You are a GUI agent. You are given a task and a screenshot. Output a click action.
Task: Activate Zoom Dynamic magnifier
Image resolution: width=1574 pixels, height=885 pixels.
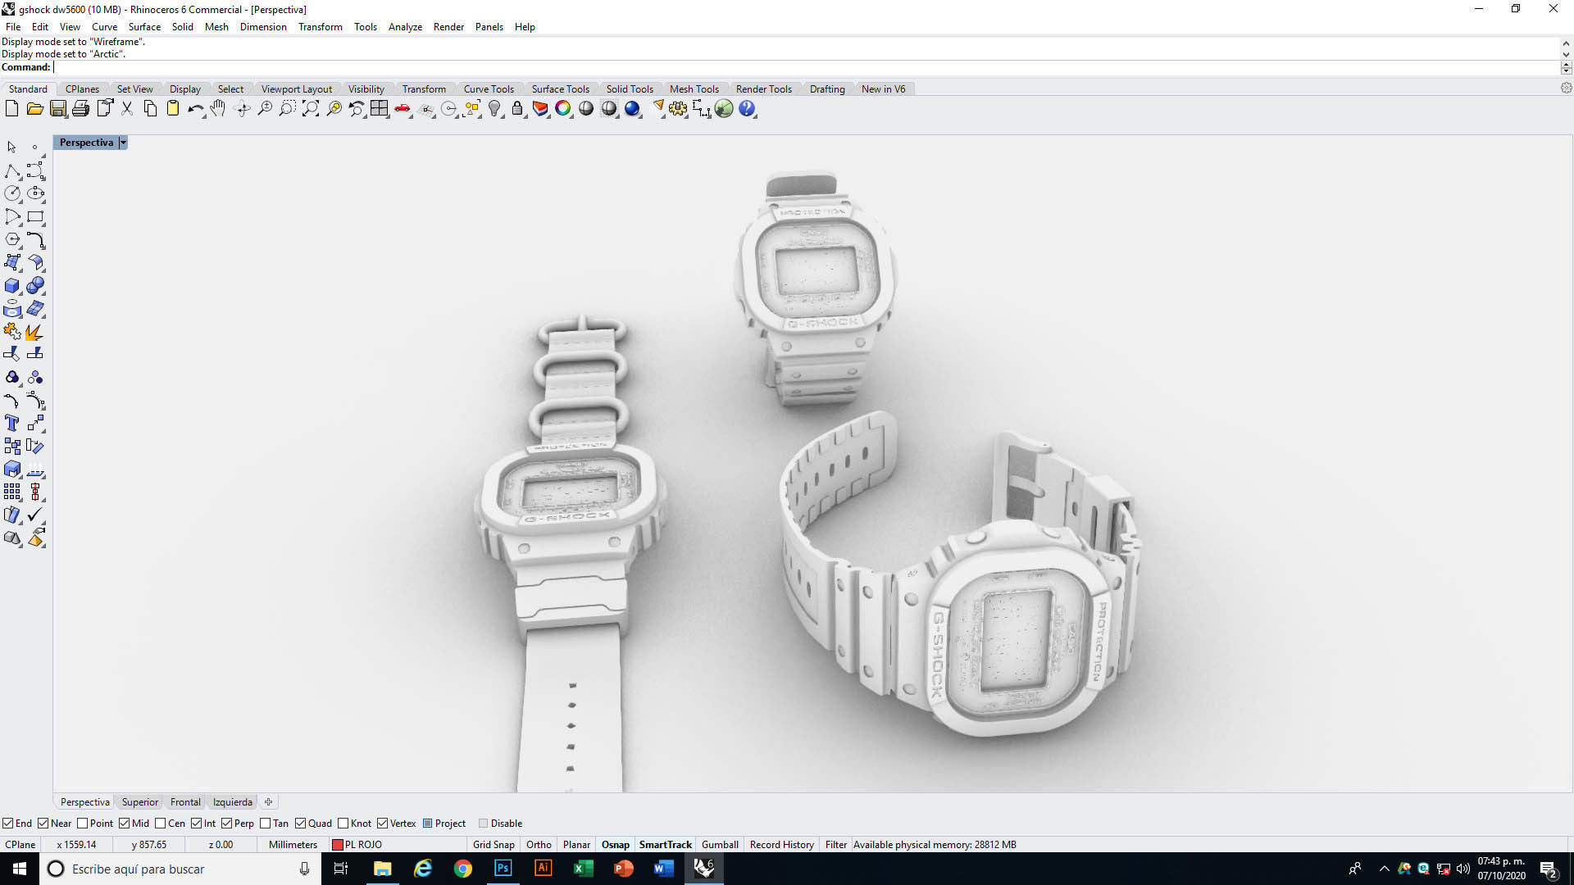point(265,109)
